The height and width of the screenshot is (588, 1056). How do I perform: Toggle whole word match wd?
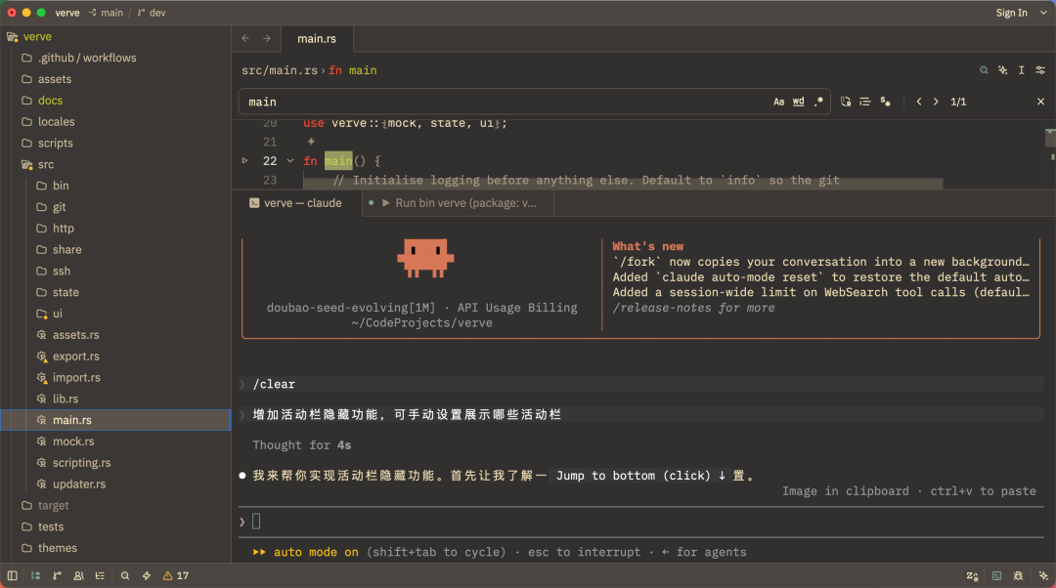tap(798, 102)
